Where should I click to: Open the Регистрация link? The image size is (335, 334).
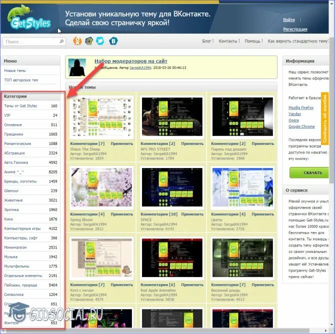coord(295,29)
